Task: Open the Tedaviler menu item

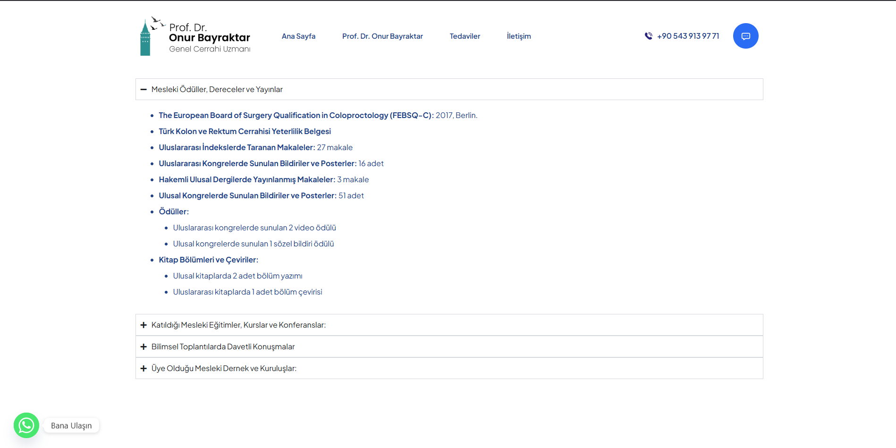Action: pos(465,36)
